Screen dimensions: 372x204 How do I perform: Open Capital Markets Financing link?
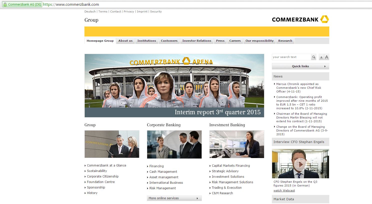click(x=231, y=166)
